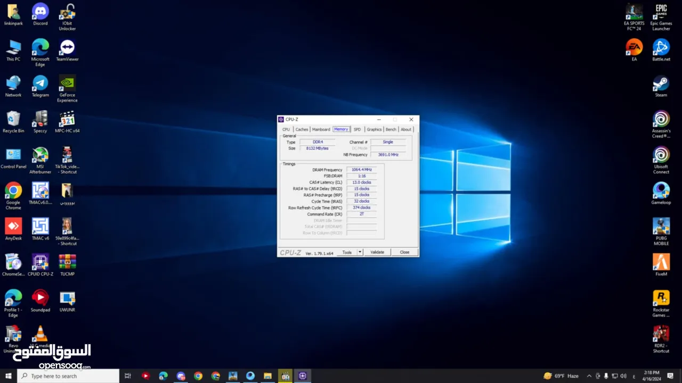Open the Ubisoft Connect desktop icon
Image resolution: width=682 pixels, height=383 pixels.
(661, 160)
